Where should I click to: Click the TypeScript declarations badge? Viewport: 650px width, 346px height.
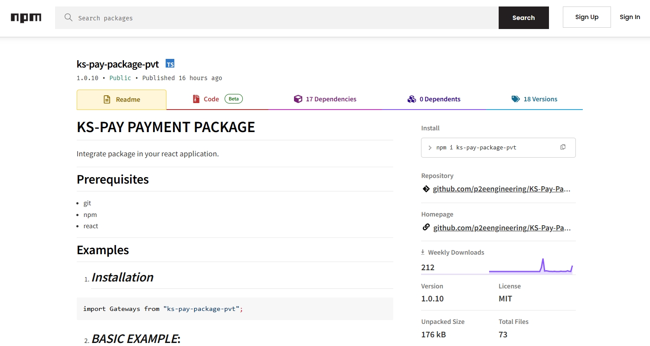click(170, 64)
